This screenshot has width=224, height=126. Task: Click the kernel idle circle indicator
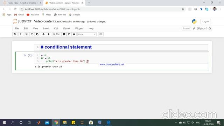(x=210, y=28)
